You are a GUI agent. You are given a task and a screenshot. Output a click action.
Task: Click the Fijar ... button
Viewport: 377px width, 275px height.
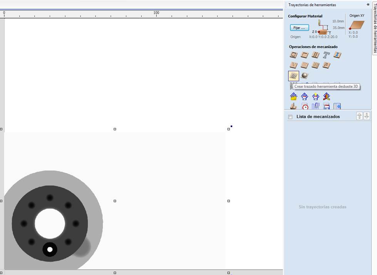(299, 28)
